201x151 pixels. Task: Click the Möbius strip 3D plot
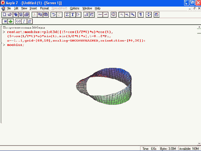pyautogui.click(x=104, y=86)
